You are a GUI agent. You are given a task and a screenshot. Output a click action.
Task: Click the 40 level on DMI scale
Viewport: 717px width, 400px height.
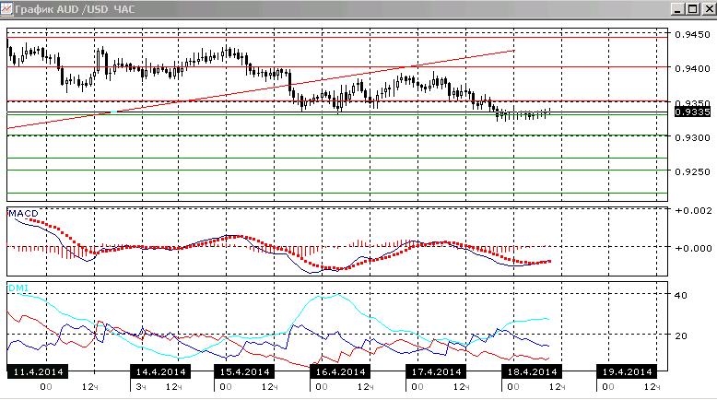point(681,295)
